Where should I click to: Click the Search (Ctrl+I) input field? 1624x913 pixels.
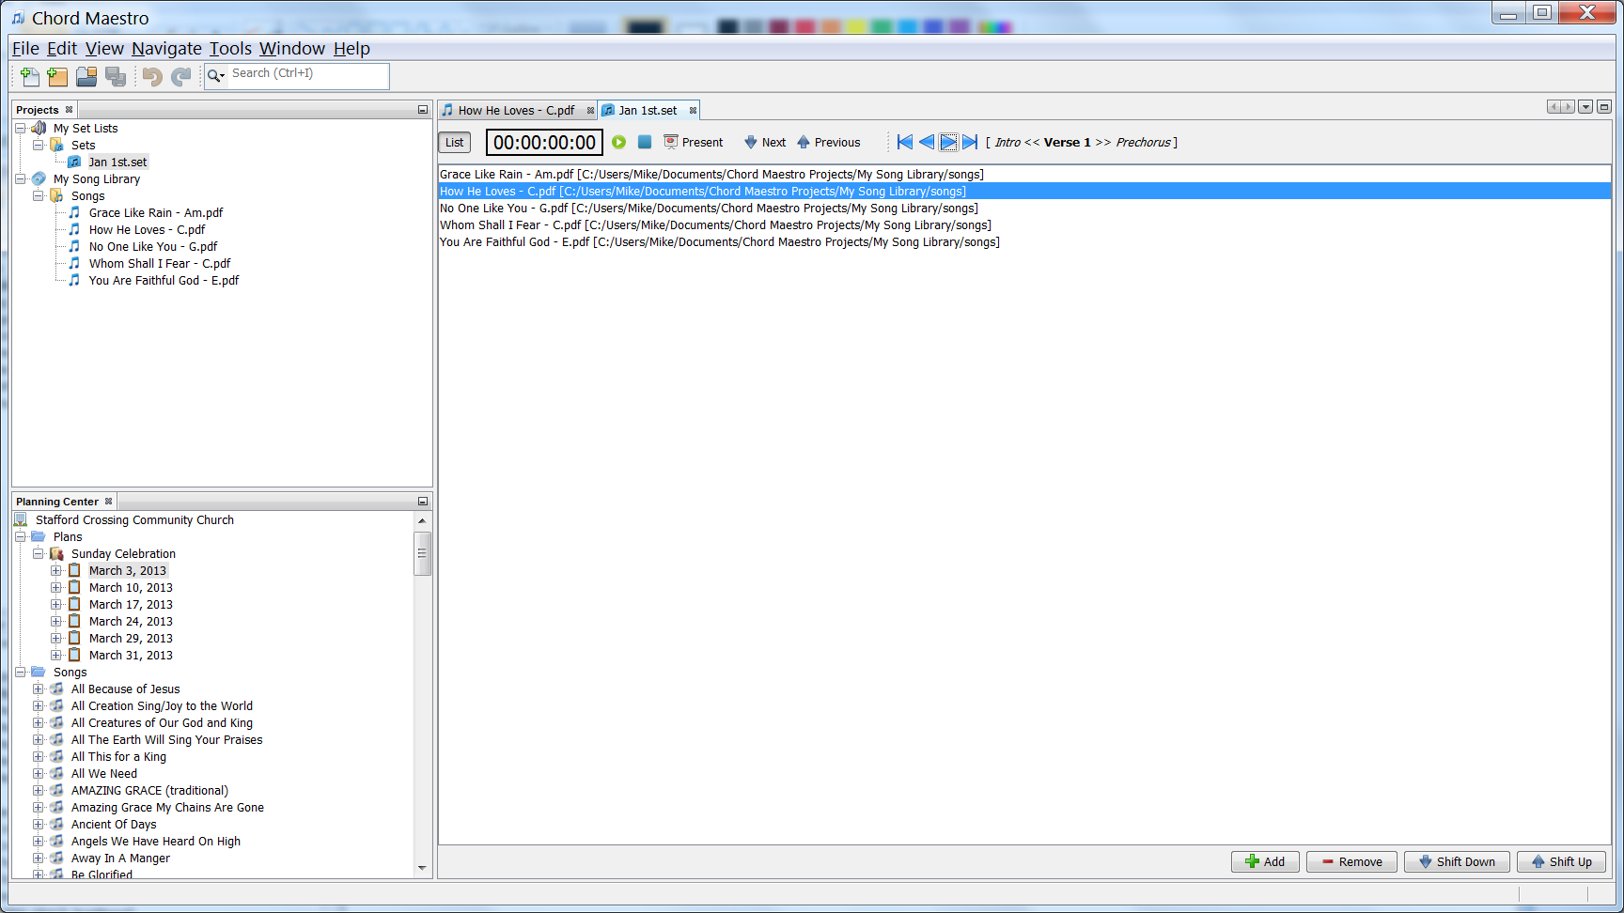308,74
